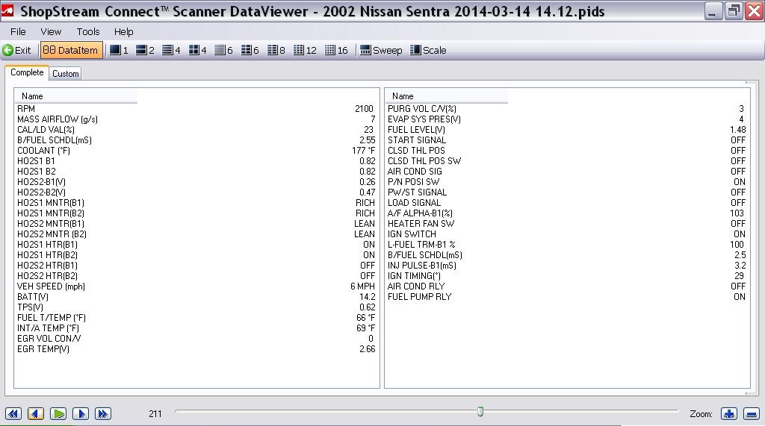Select the HO2S1 HTR(B2) row

(196, 255)
